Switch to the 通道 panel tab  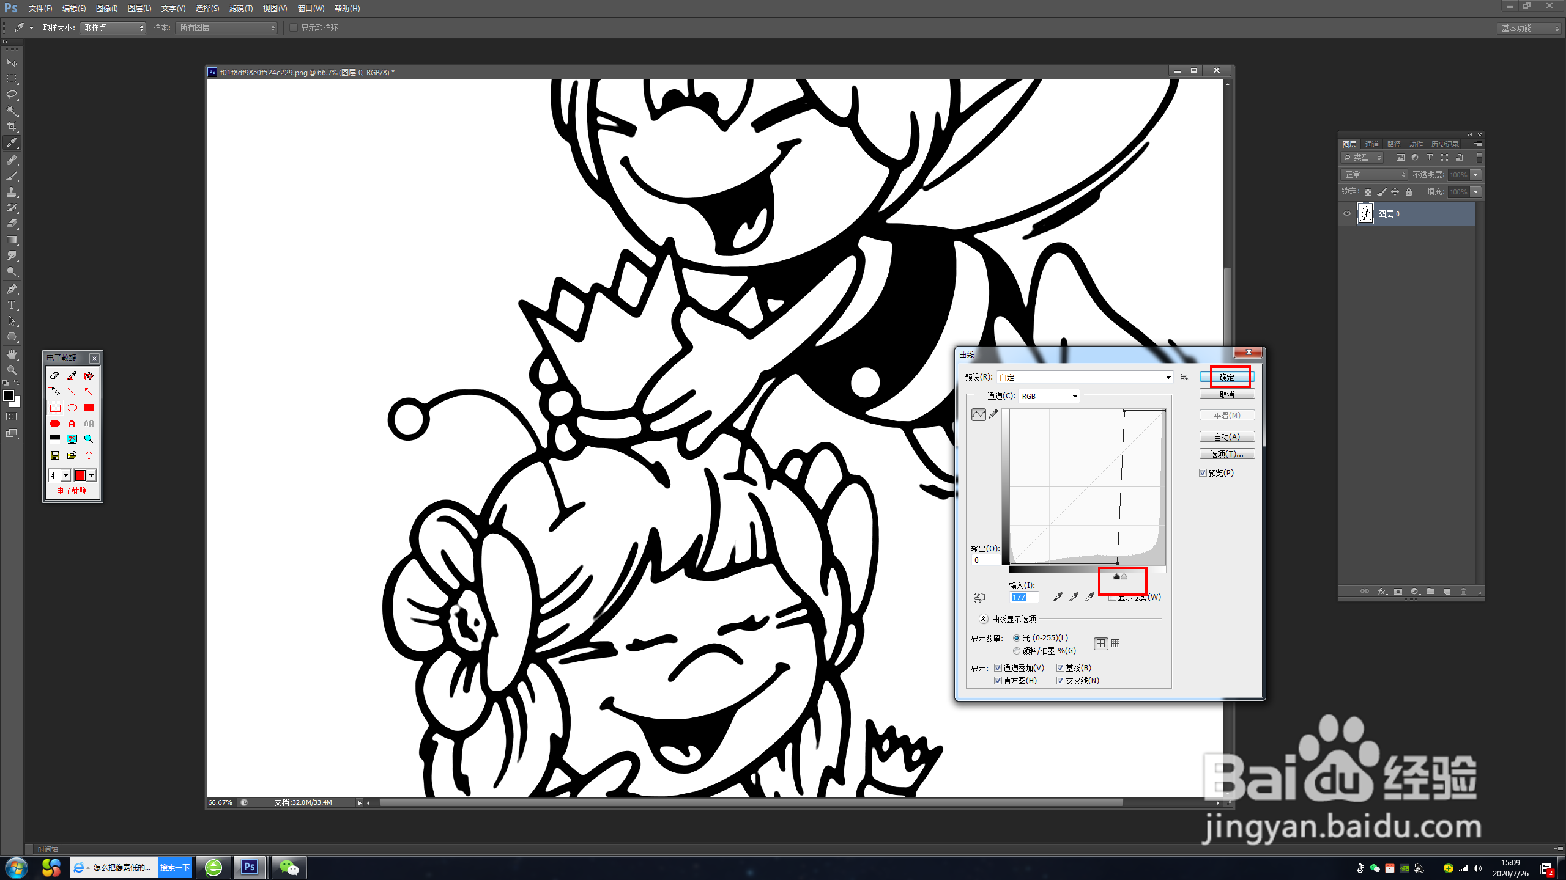(1372, 144)
